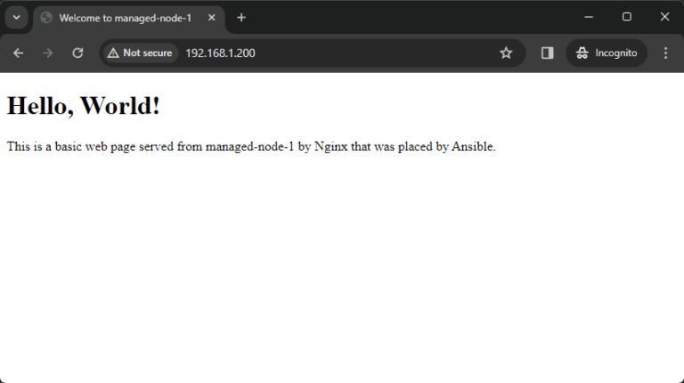
Task: Open the Incognito profile menu
Action: 607,53
